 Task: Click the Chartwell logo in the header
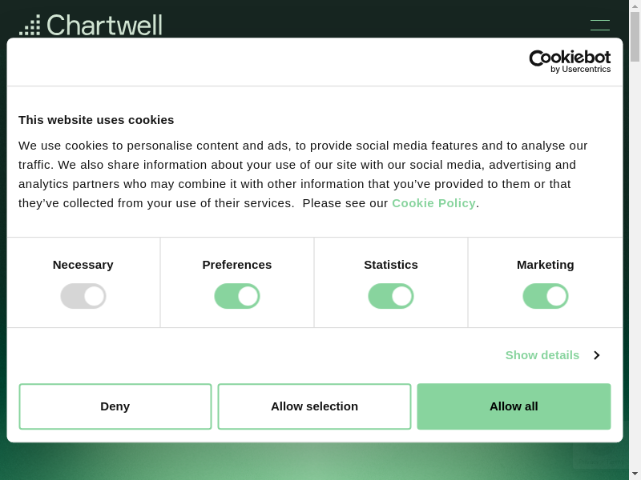pos(91,25)
